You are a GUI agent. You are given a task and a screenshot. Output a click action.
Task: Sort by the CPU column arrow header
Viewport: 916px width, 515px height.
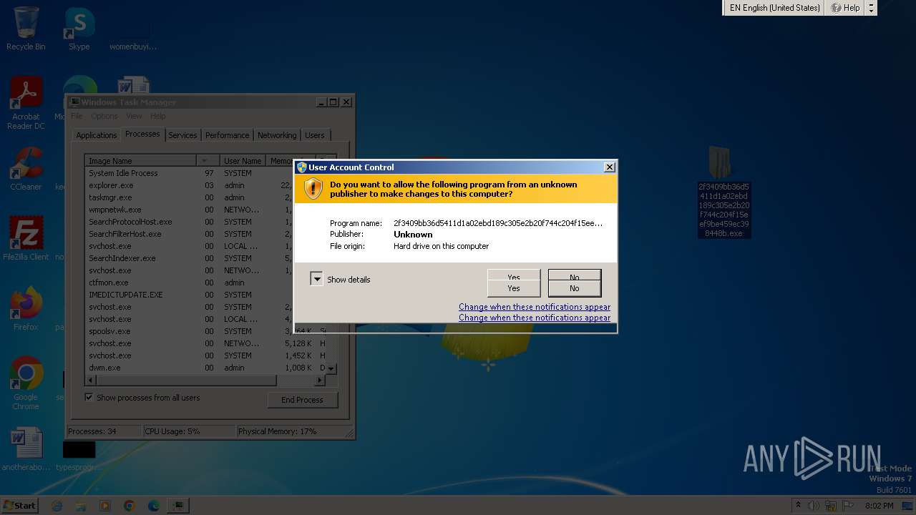point(208,161)
